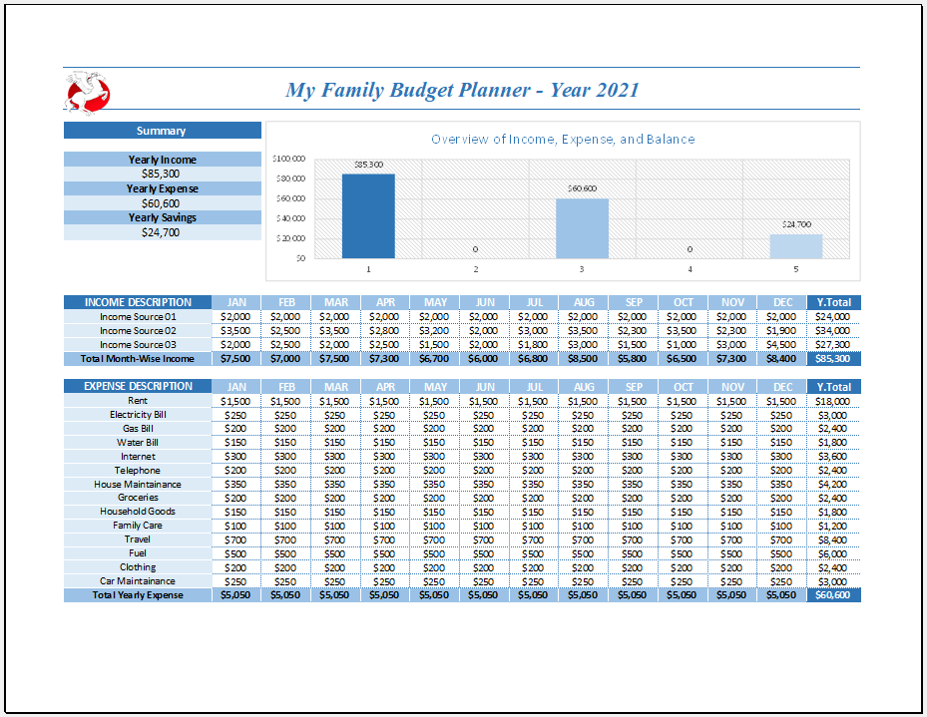
Task: Select the tallest dark blue income bar
Action: click(x=368, y=209)
